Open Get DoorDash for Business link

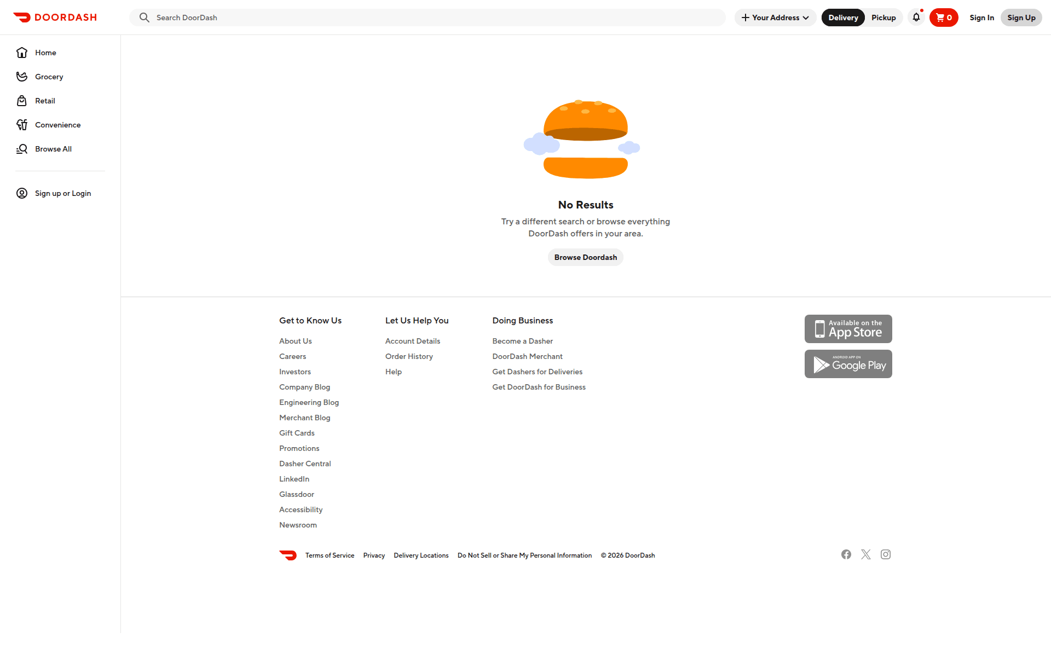point(539,387)
